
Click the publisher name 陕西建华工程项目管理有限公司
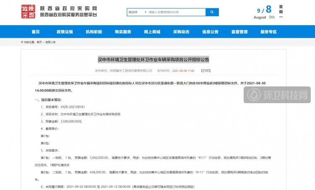tap(131, 70)
